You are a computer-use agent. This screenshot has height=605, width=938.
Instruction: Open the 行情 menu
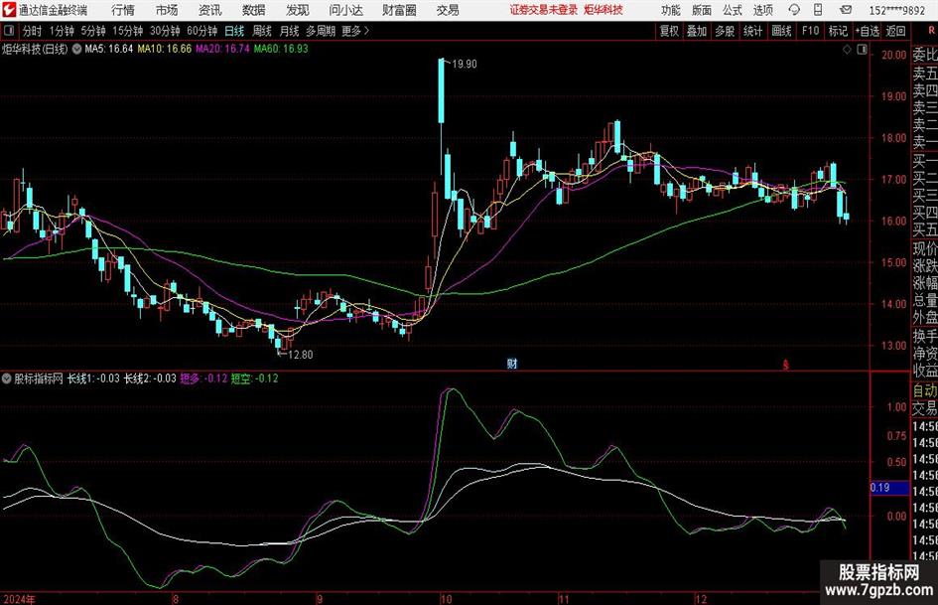[x=123, y=10]
